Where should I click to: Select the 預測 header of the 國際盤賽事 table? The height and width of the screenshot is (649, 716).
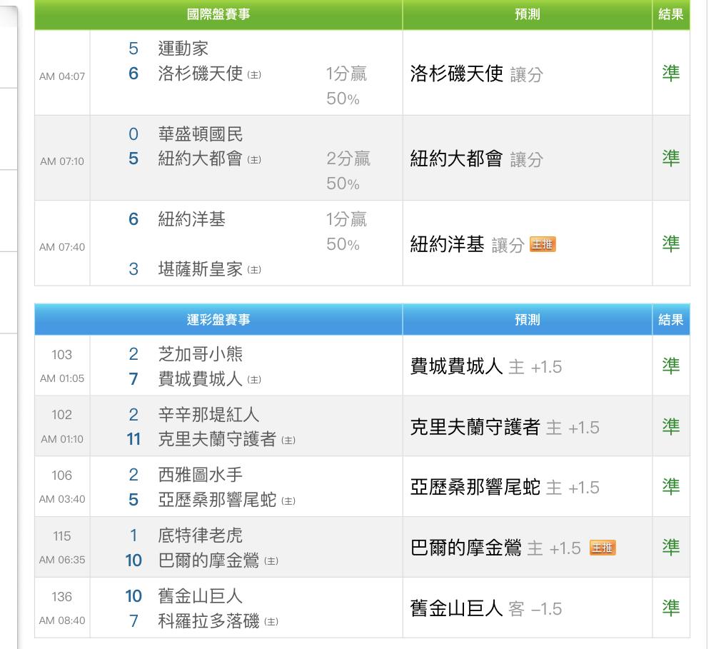[x=528, y=14]
